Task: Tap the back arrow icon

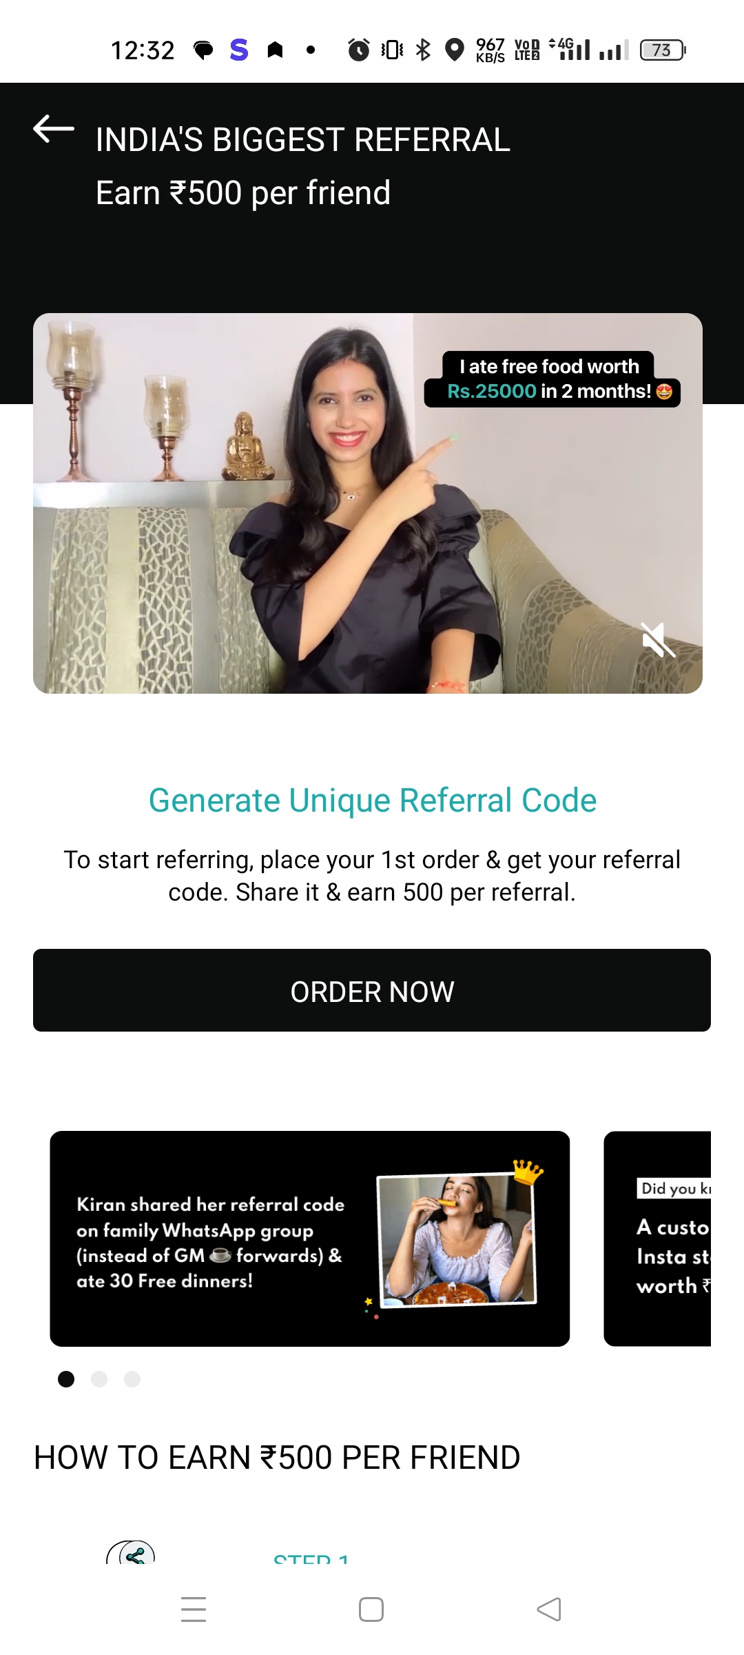Action: click(54, 129)
